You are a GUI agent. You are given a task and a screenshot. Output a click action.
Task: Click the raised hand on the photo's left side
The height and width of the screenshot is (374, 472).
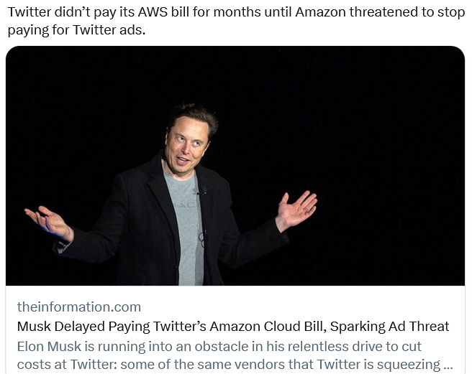coord(47,222)
